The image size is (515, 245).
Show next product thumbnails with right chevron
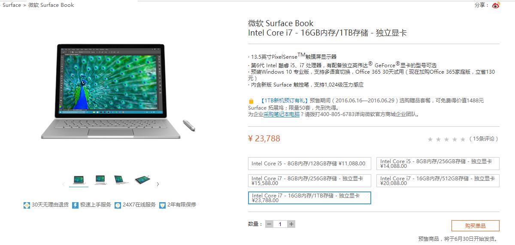(158, 184)
